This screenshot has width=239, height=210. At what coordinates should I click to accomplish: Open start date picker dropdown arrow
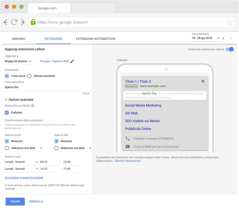[x=41, y=148]
